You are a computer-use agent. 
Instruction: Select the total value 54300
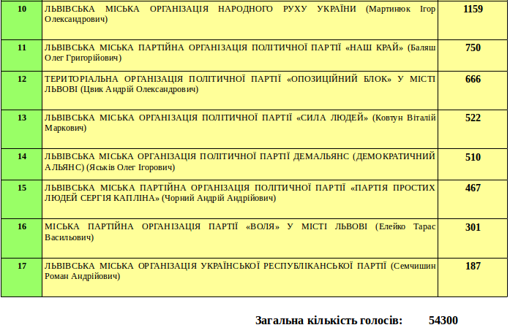443,321
